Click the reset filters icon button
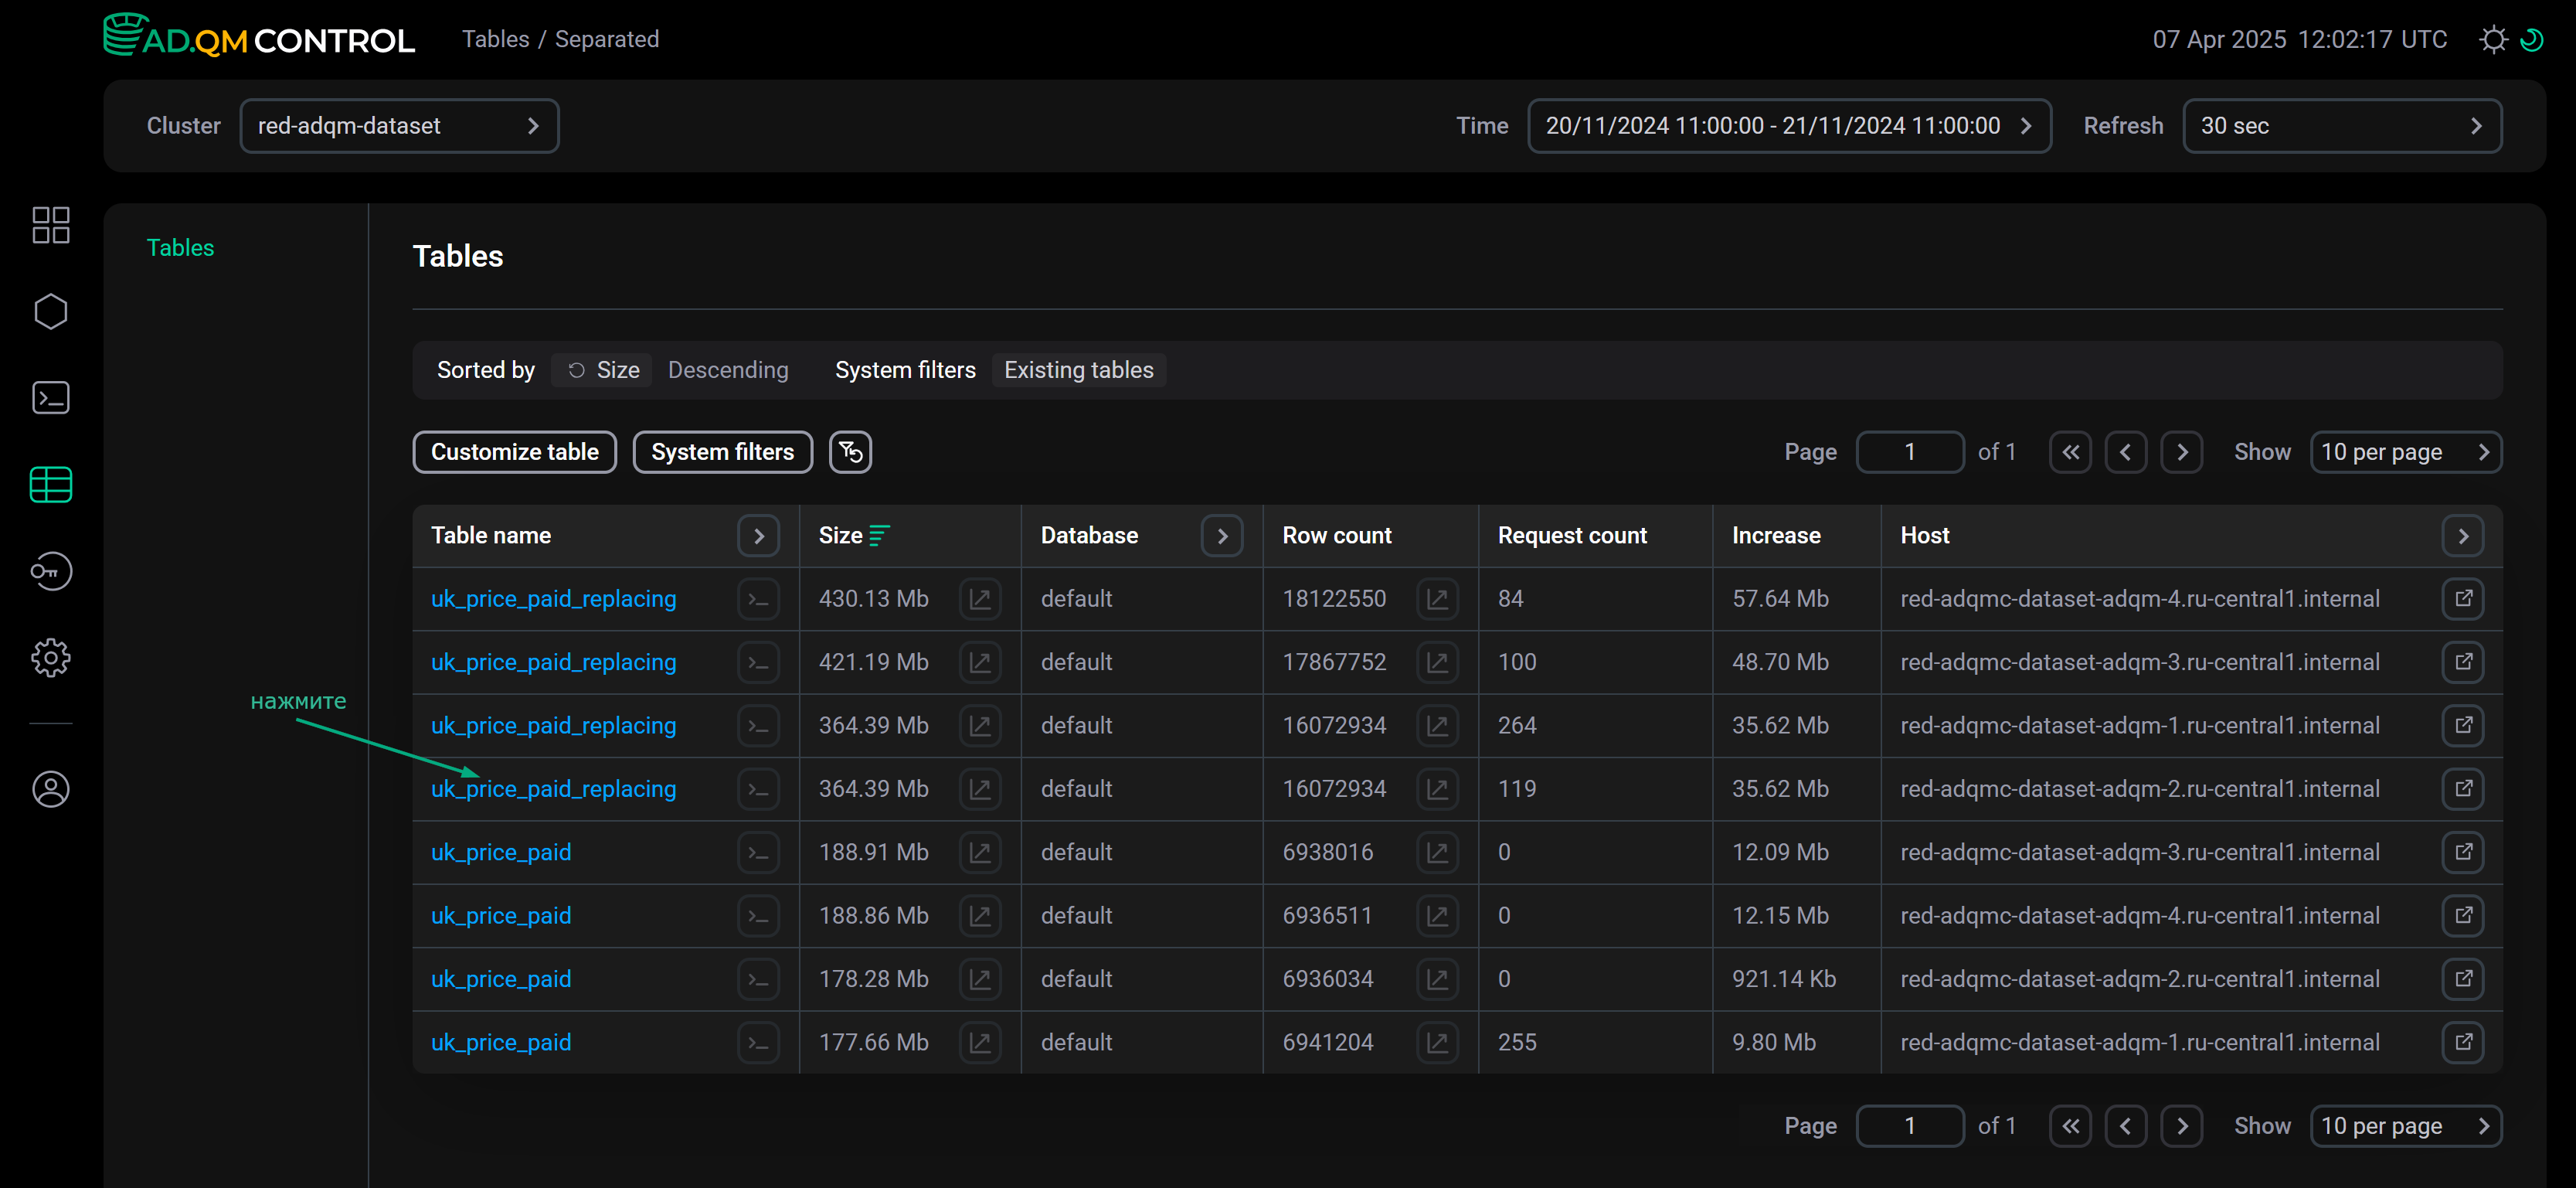The height and width of the screenshot is (1188, 2576). click(x=850, y=452)
